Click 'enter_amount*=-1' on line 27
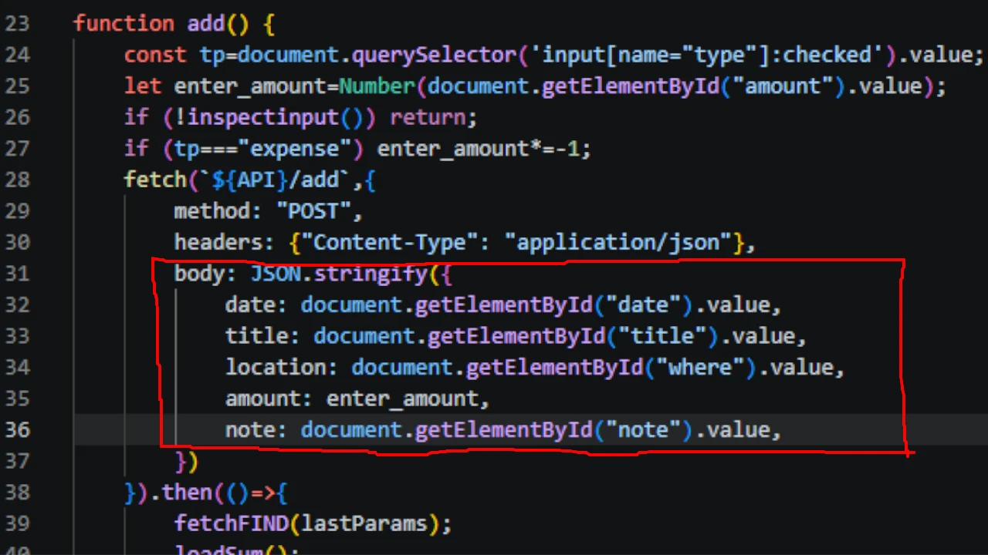988x555 pixels. point(479,149)
